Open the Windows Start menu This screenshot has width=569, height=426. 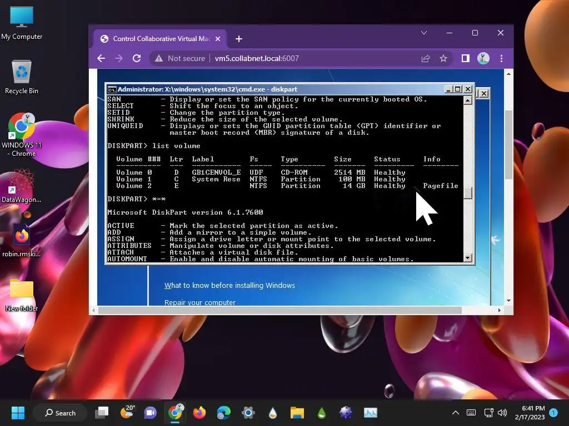coord(18,413)
